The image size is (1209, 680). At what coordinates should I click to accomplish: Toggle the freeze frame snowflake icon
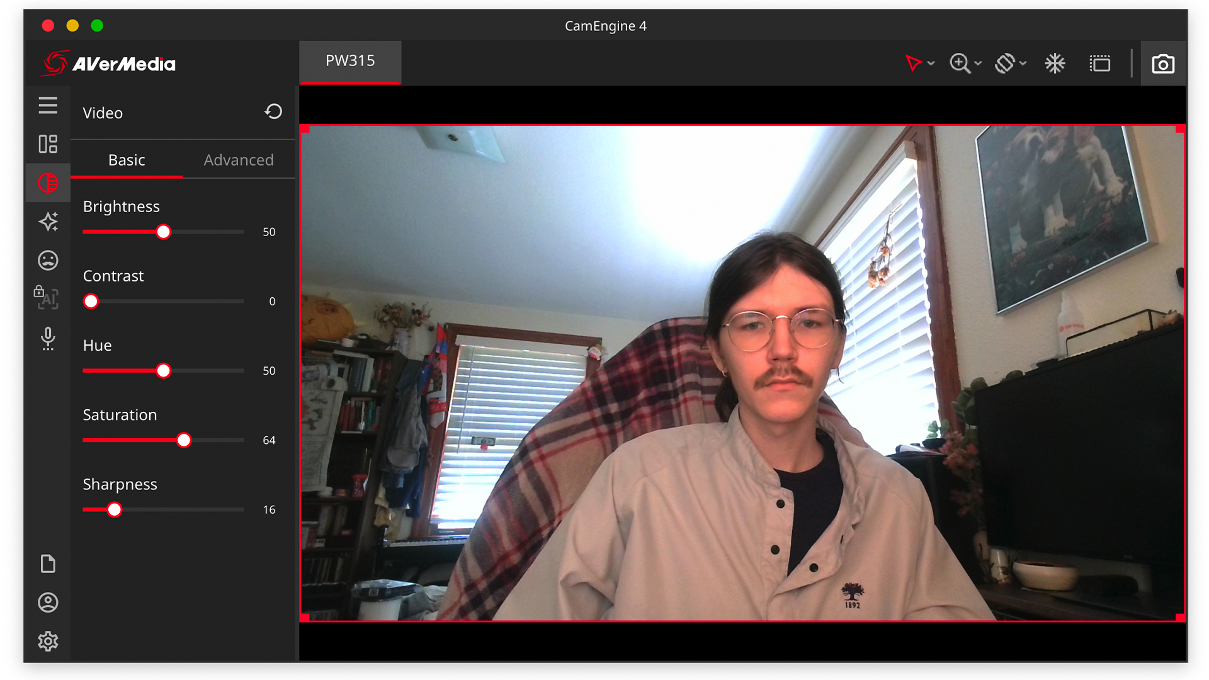click(x=1055, y=63)
